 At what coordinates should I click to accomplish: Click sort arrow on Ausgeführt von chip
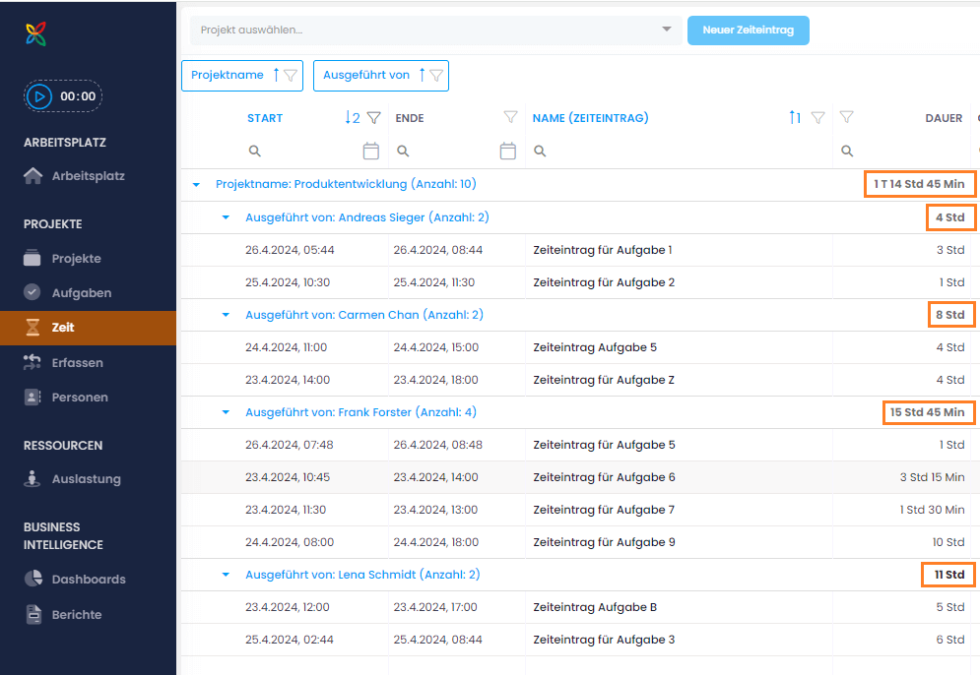pyautogui.click(x=422, y=75)
